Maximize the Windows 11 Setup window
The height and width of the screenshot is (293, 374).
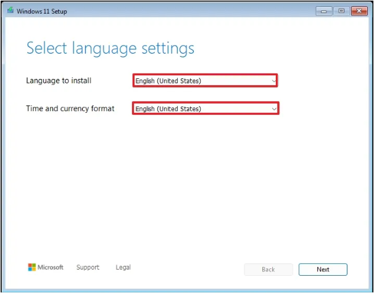point(341,11)
